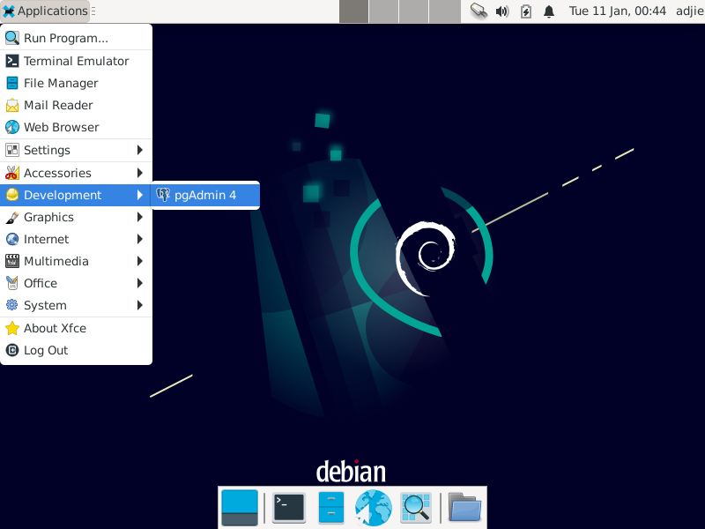Open the home folder from the dock
The height and width of the screenshot is (529, 705).
coord(465,508)
